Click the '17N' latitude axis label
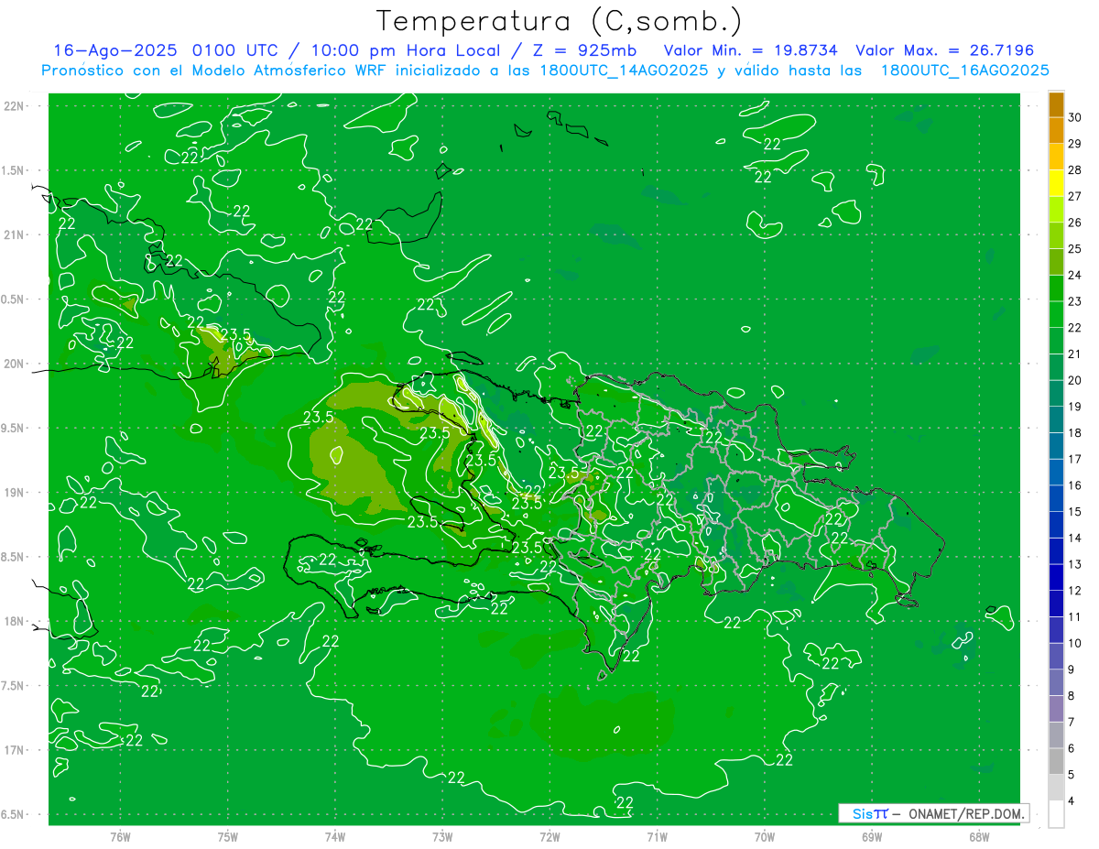Screen dimensions: 1099x849 (x=16, y=750)
